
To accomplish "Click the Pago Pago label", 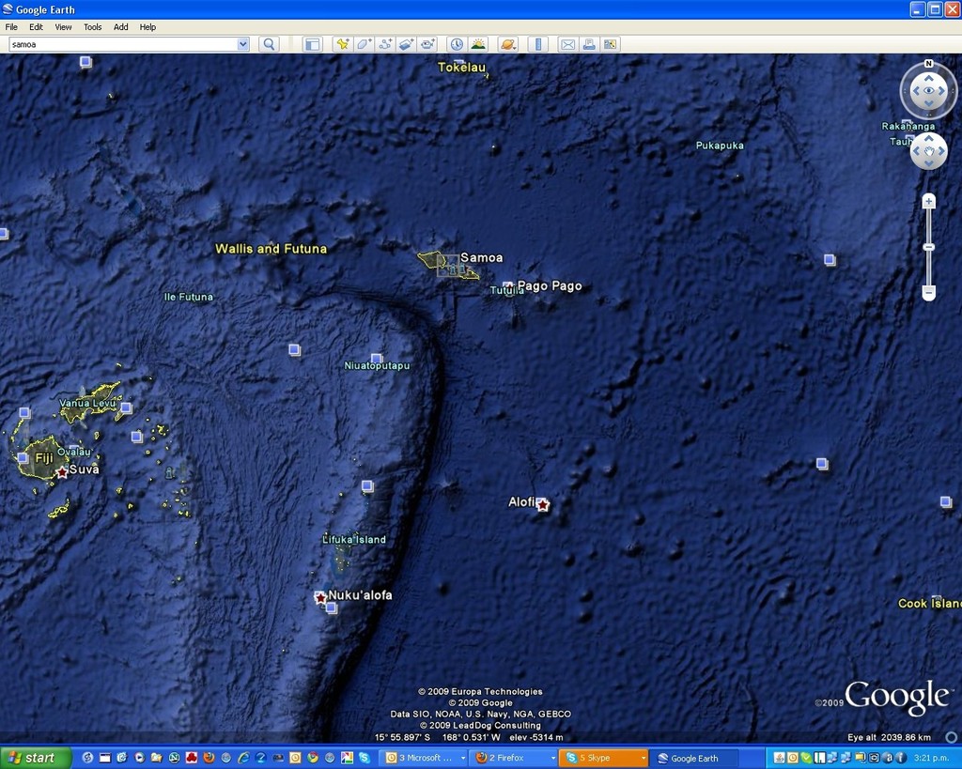I will pos(550,285).
